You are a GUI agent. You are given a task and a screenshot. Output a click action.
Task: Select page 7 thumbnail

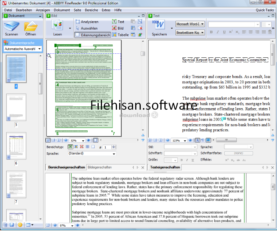pos(16,184)
